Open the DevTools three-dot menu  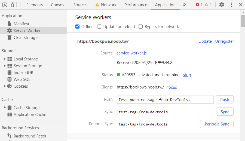tap(231, 5)
